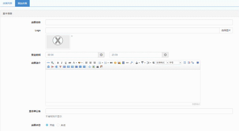Apply italic formatting in the editor toolbar

pyautogui.click(x=62, y=63)
